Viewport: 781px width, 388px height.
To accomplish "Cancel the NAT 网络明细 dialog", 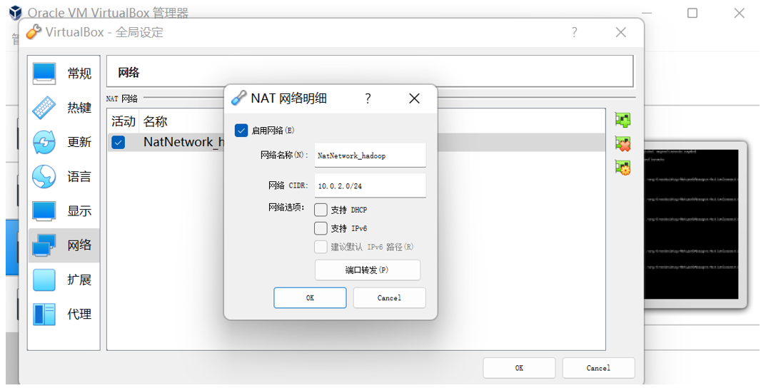I will point(390,298).
